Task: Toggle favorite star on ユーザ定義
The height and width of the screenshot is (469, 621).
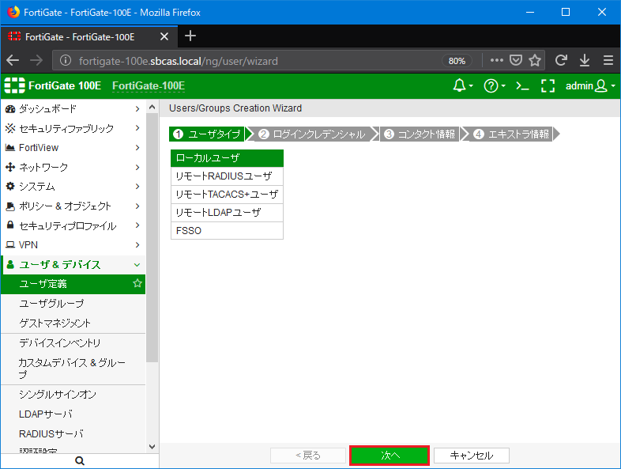Action: tap(137, 283)
